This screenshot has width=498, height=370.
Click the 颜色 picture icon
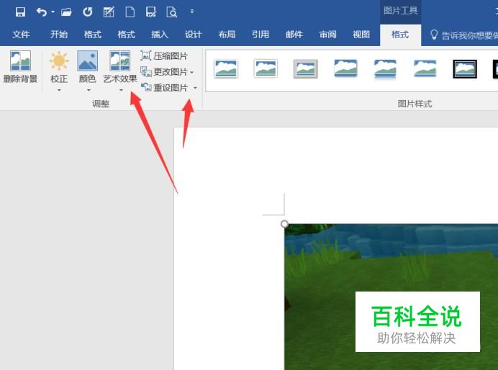(87, 61)
